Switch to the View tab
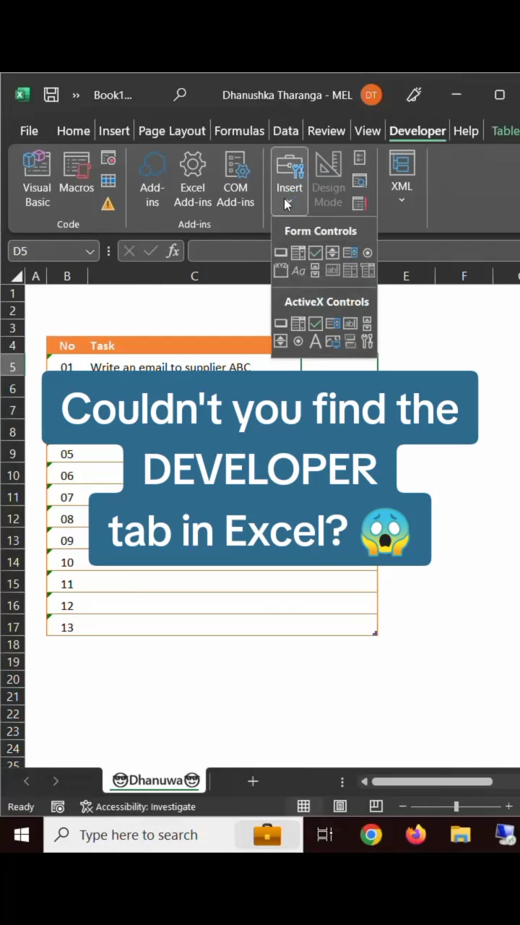 (367, 131)
